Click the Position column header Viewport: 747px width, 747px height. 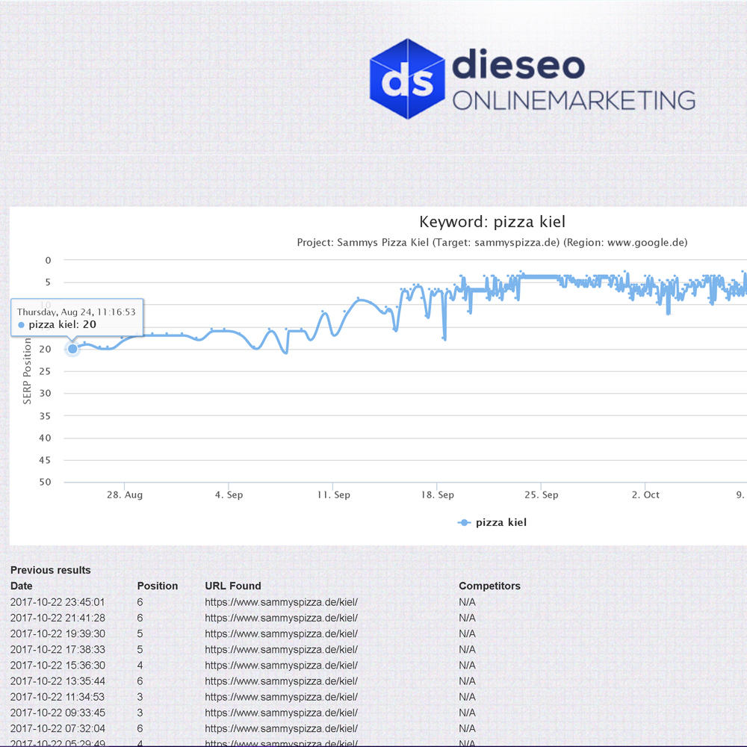point(157,586)
